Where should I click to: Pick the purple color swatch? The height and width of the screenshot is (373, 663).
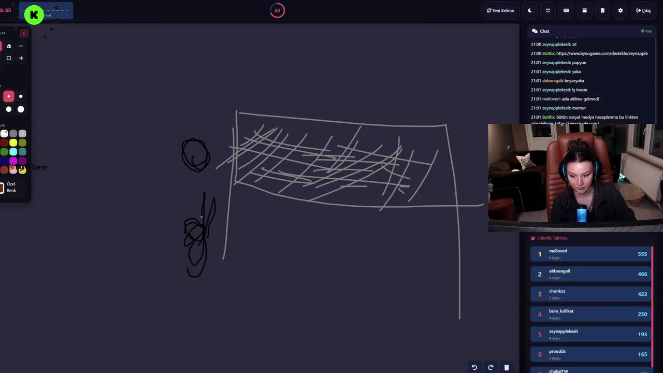[x=22, y=161]
